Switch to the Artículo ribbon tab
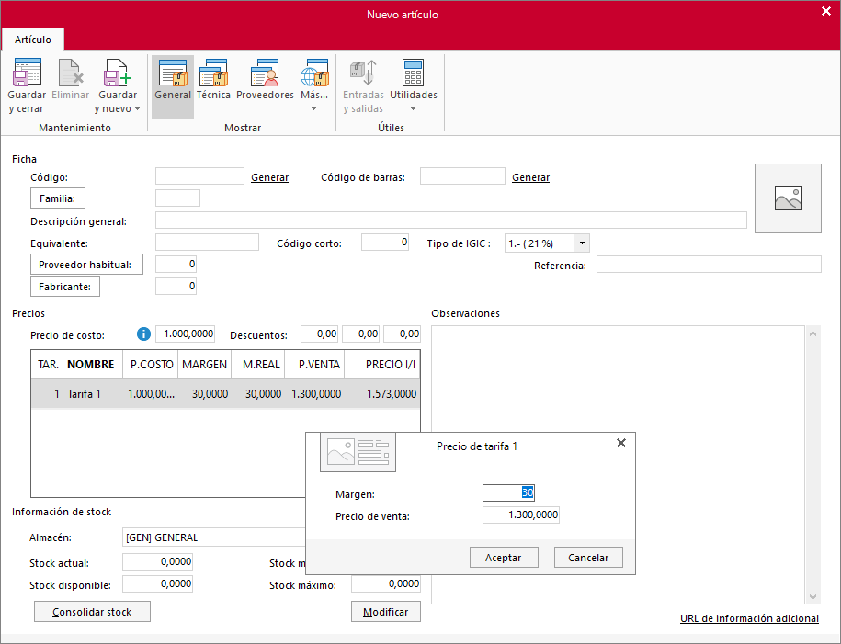The width and height of the screenshot is (841, 644). (33, 40)
